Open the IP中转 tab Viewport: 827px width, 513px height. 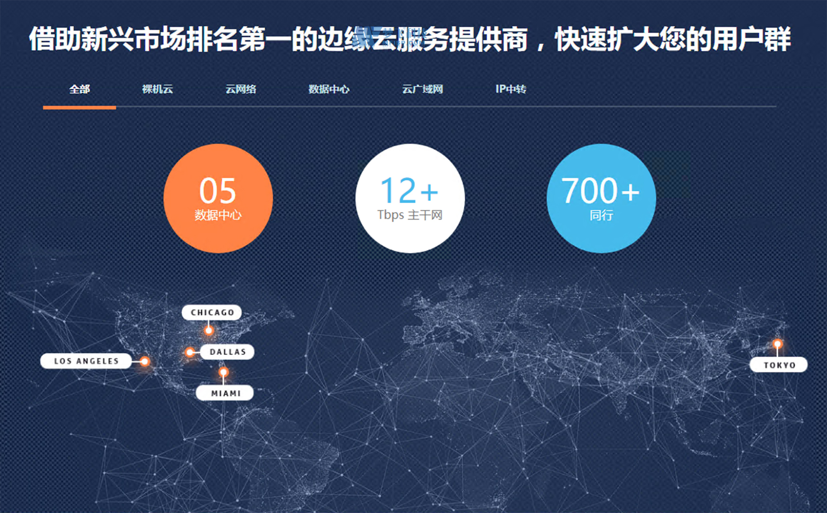click(x=511, y=89)
